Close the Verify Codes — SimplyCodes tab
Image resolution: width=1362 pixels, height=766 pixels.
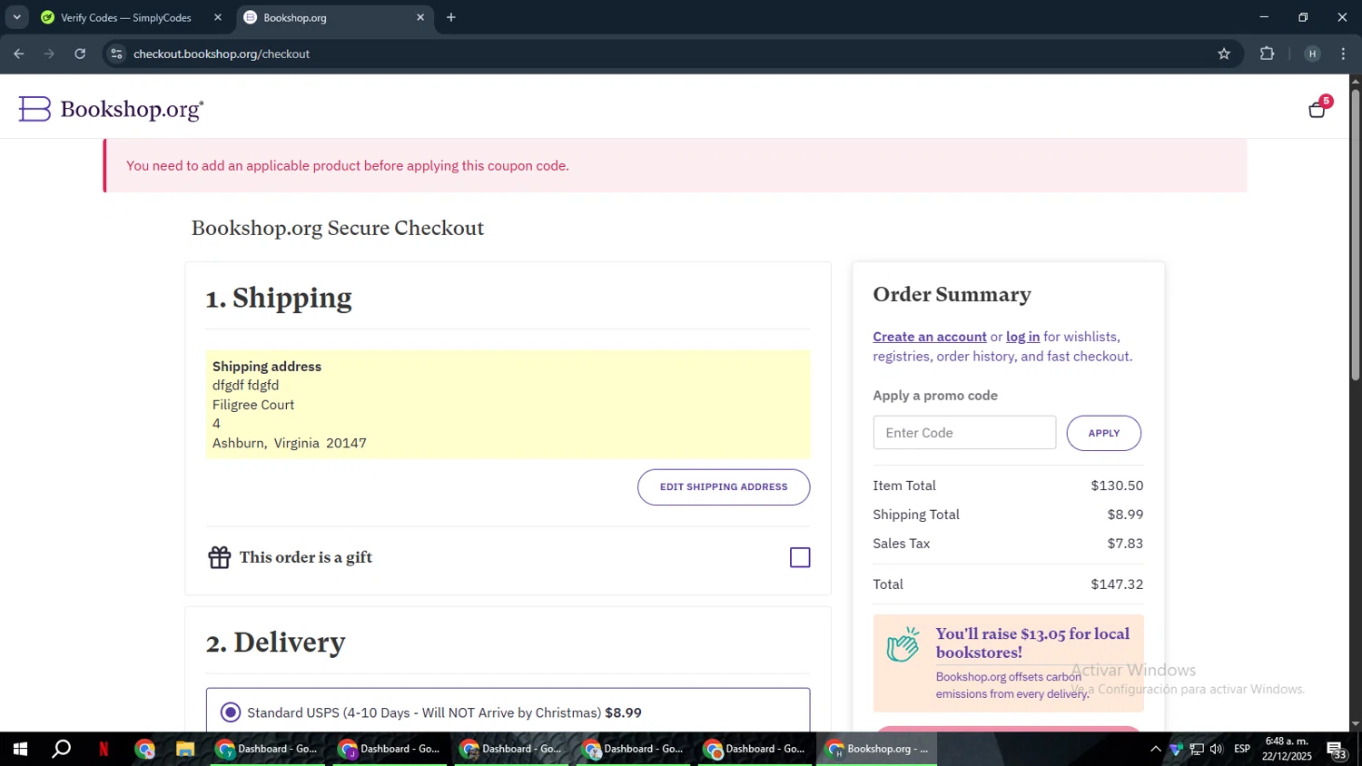pyautogui.click(x=218, y=17)
